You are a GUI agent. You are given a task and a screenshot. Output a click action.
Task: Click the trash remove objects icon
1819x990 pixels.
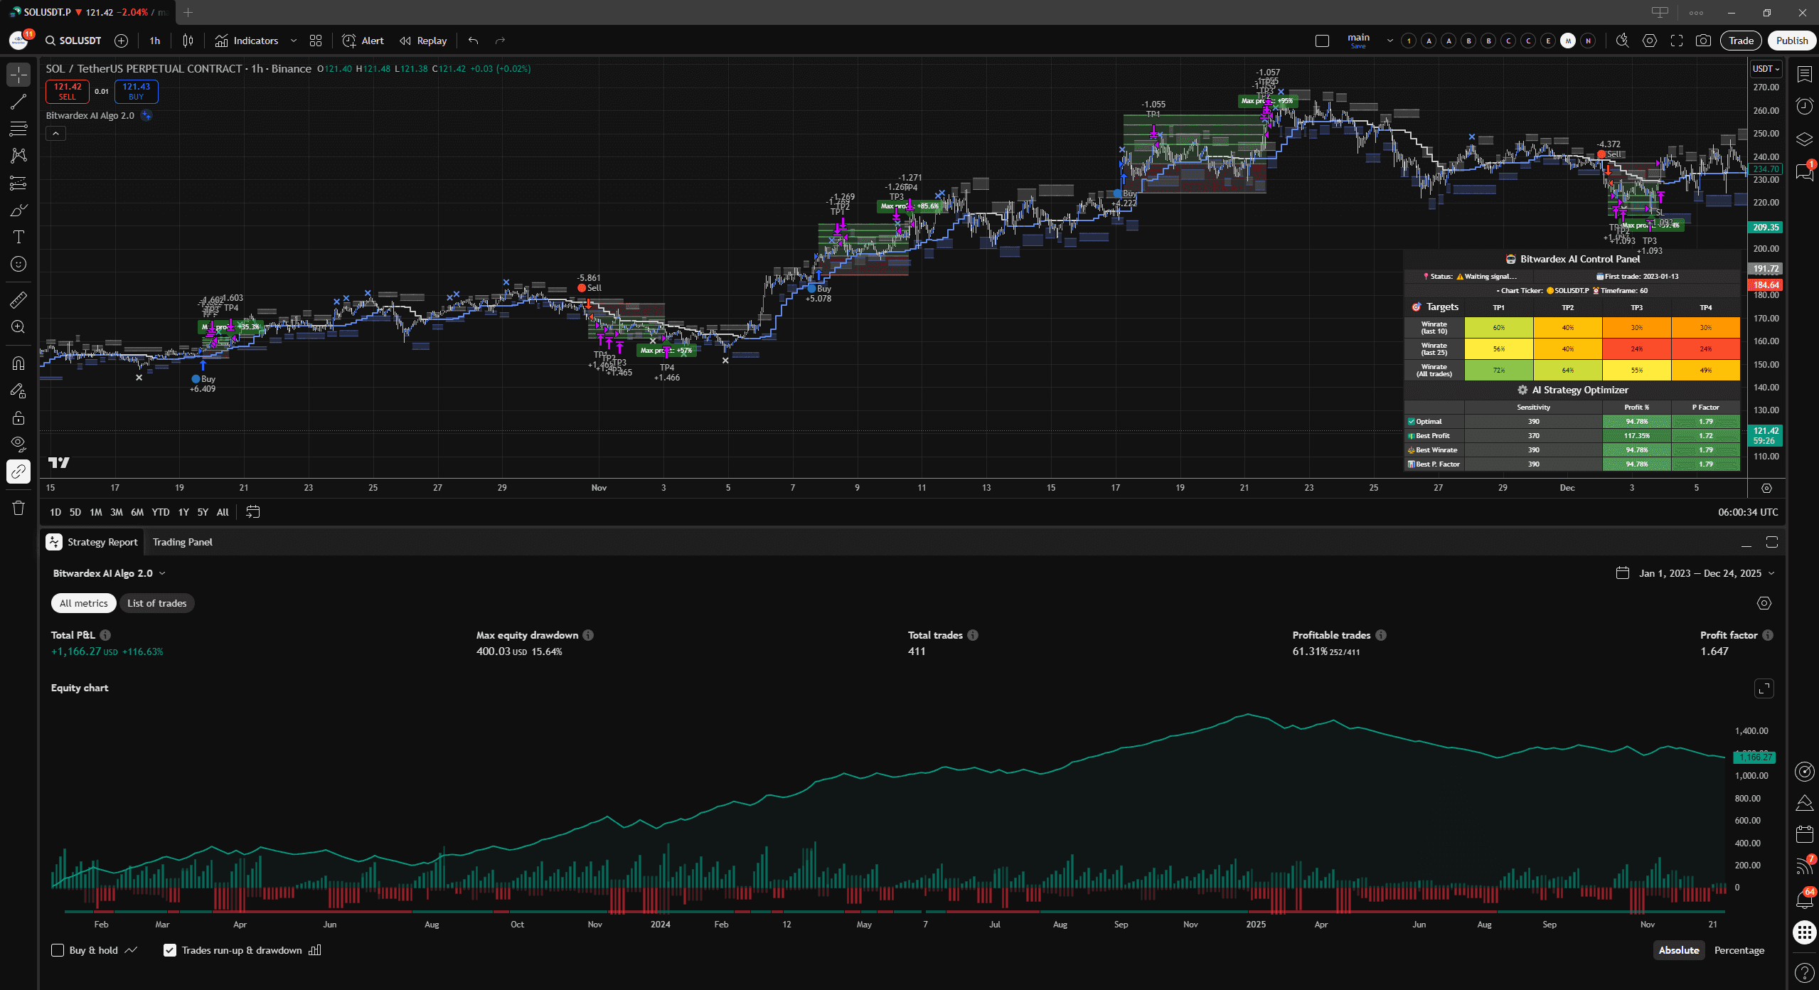18,508
